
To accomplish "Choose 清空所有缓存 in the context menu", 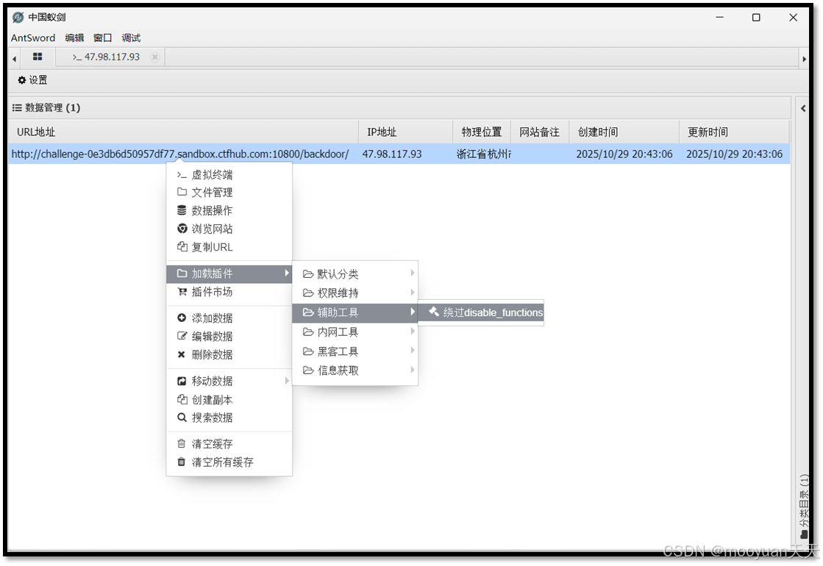I will (x=229, y=462).
